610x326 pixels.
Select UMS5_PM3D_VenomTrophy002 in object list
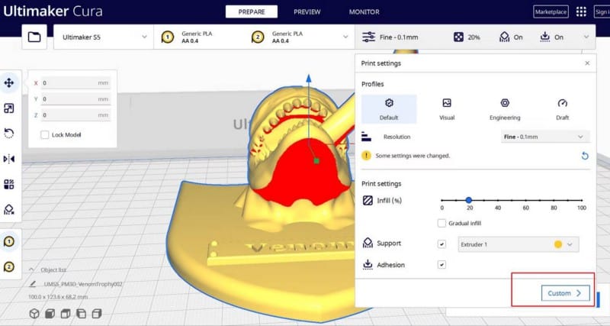click(83, 284)
